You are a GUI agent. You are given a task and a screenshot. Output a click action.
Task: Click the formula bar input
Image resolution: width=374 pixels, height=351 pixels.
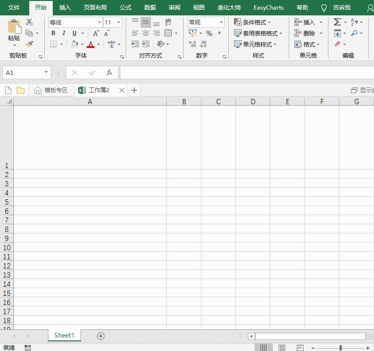(x=247, y=73)
